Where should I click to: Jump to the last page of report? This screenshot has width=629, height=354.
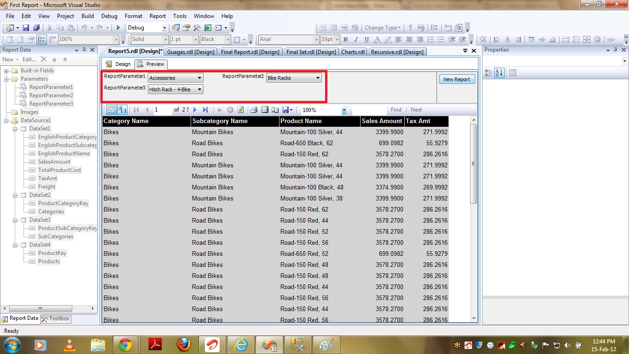coord(205,110)
